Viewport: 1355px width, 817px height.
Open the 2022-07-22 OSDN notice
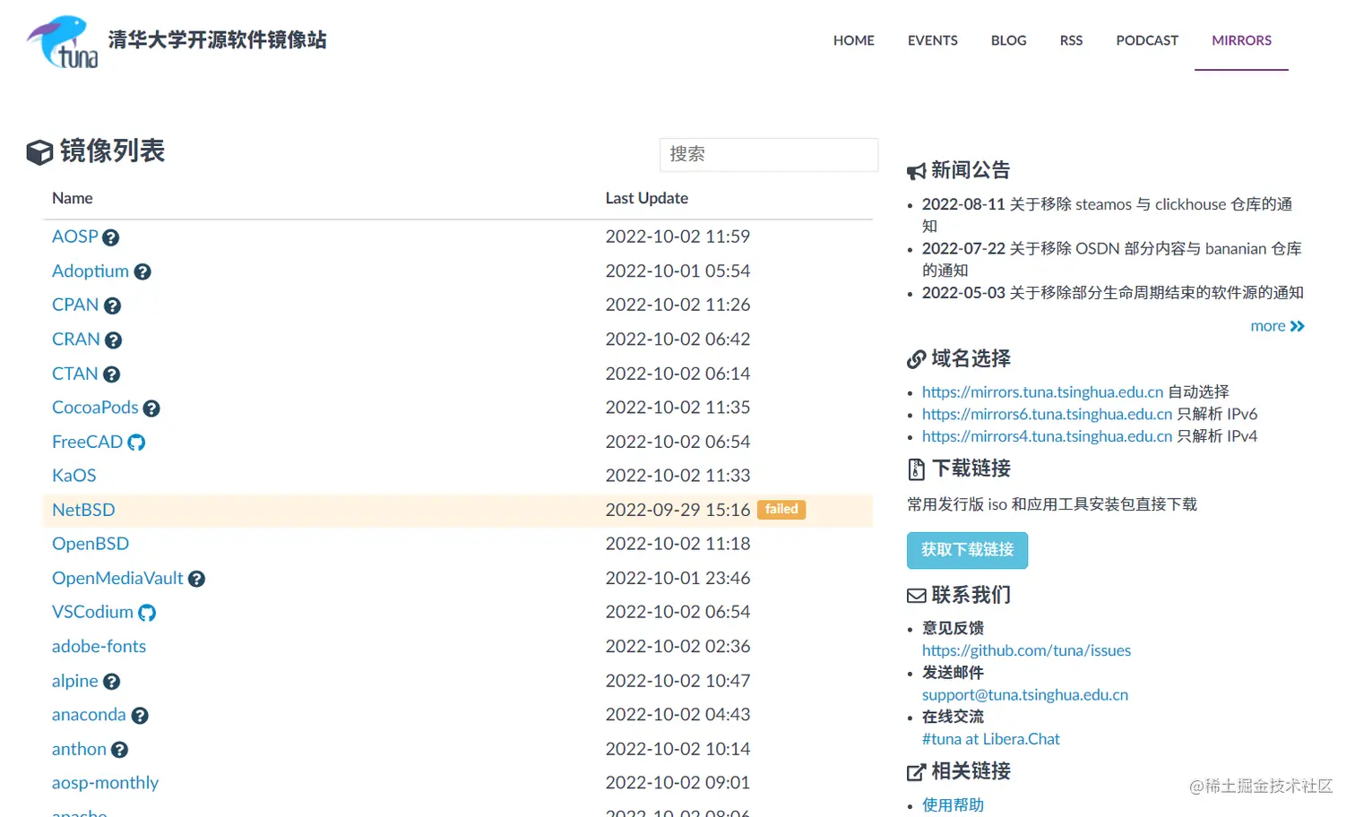(x=1111, y=259)
